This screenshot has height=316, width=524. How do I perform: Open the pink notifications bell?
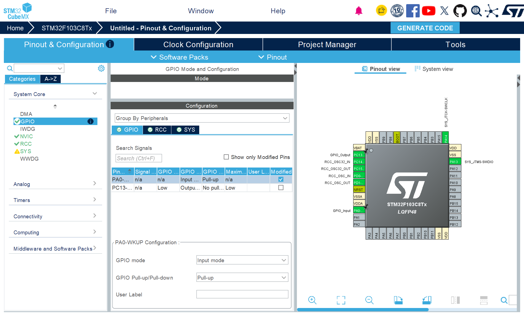tap(359, 11)
